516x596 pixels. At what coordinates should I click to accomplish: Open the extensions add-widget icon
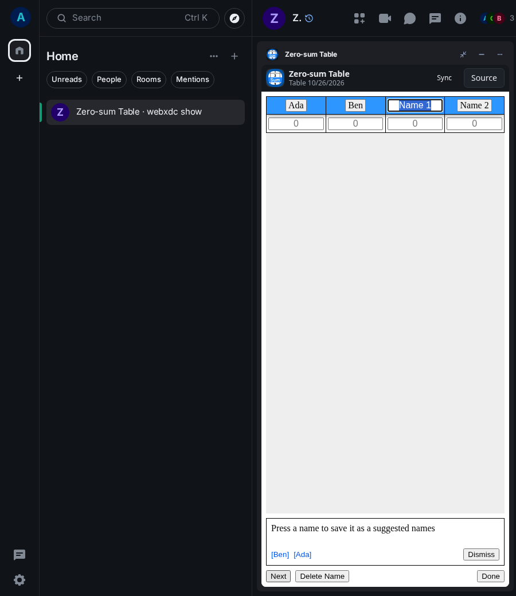[359, 18]
